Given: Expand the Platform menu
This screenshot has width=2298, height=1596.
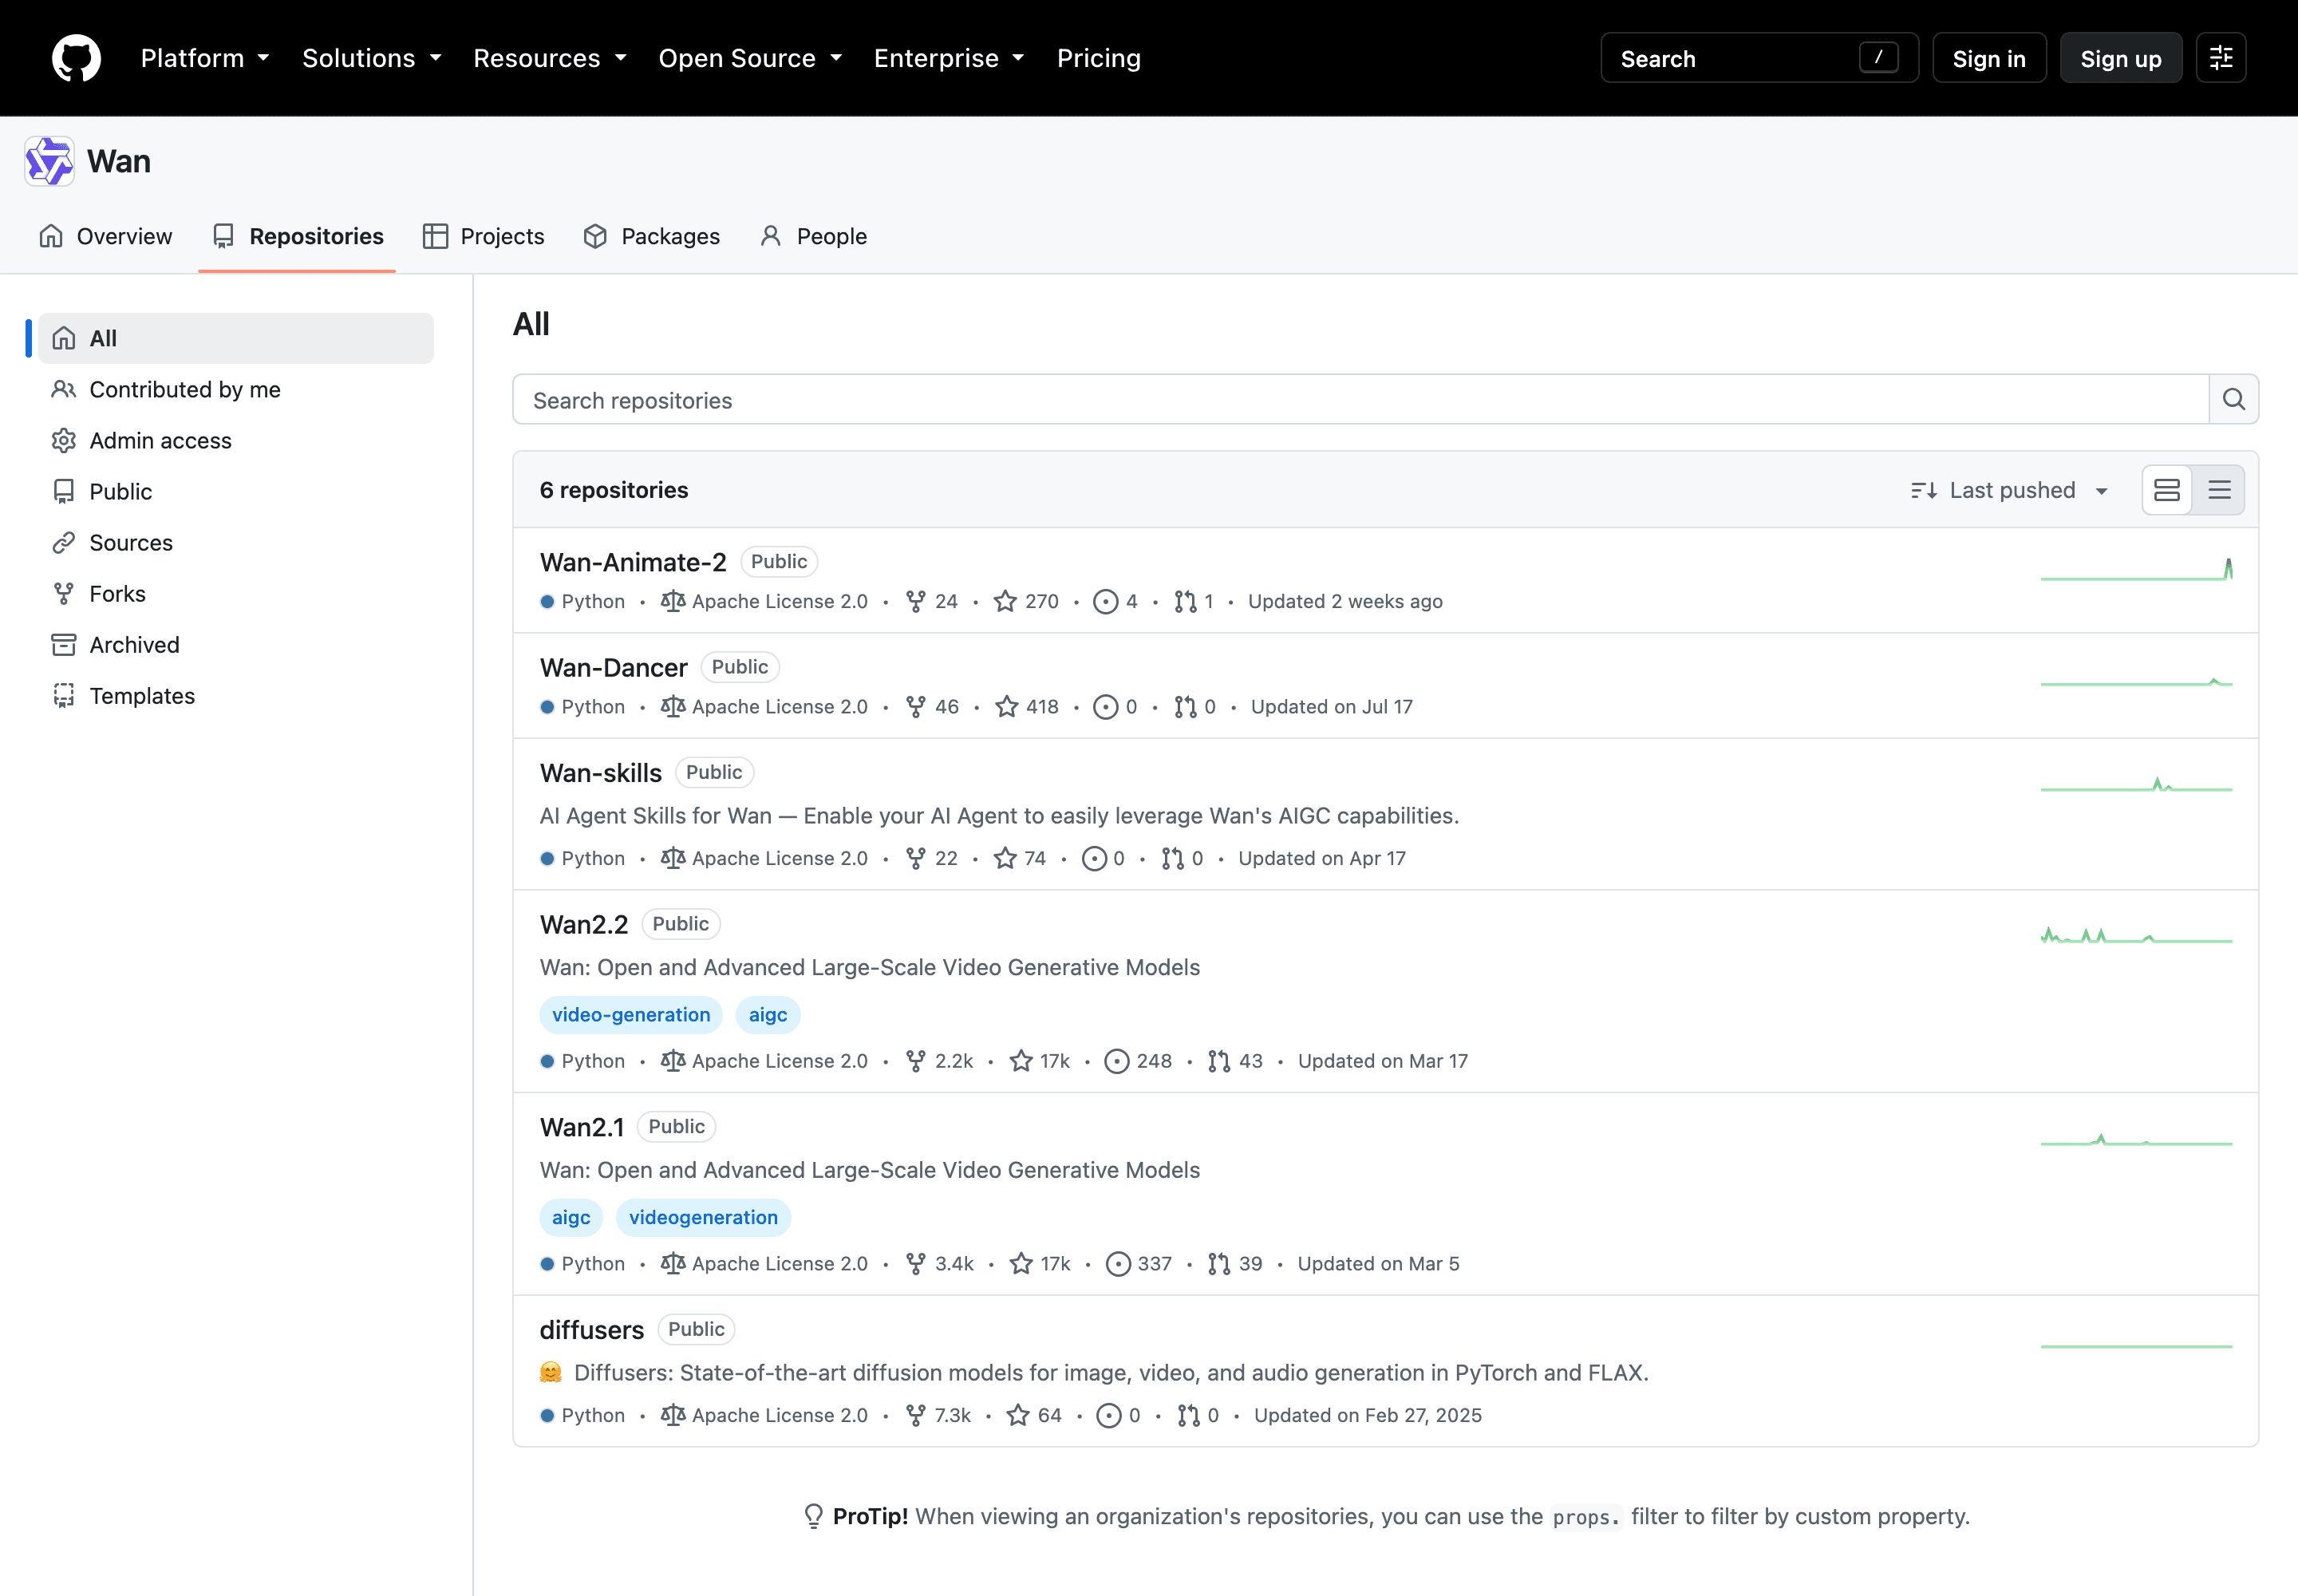Looking at the screenshot, I should [205, 58].
